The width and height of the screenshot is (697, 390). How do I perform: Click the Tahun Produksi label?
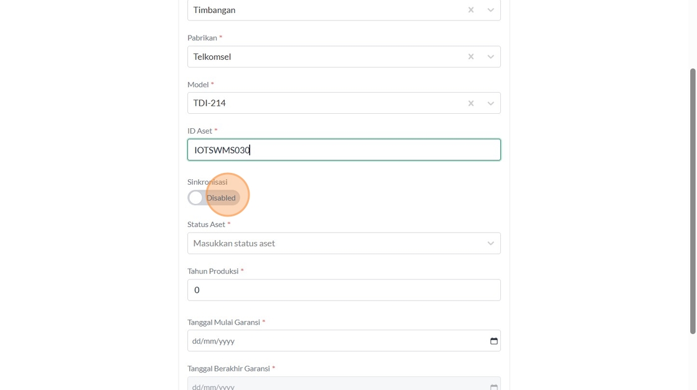click(213, 271)
